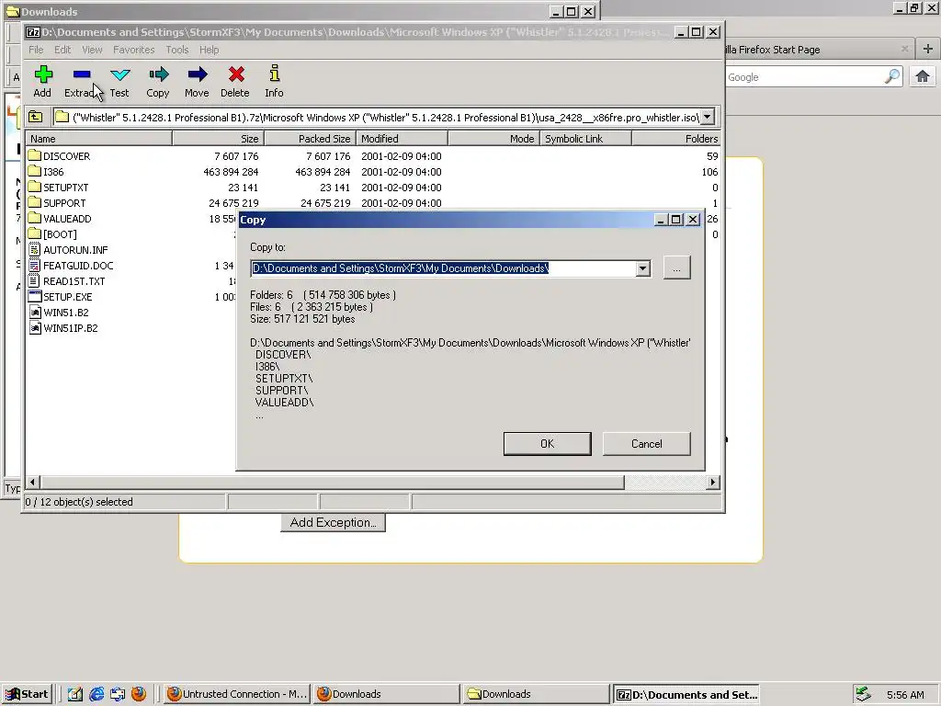Click the Extract toolbar icon
941x706 pixels.
click(x=82, y=75)
